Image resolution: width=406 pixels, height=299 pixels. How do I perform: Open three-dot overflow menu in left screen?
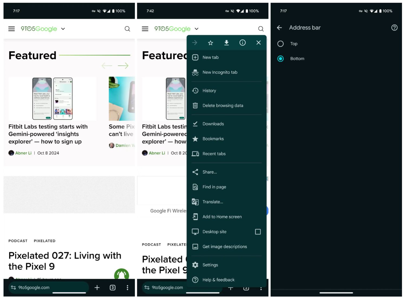coord(127,288)
